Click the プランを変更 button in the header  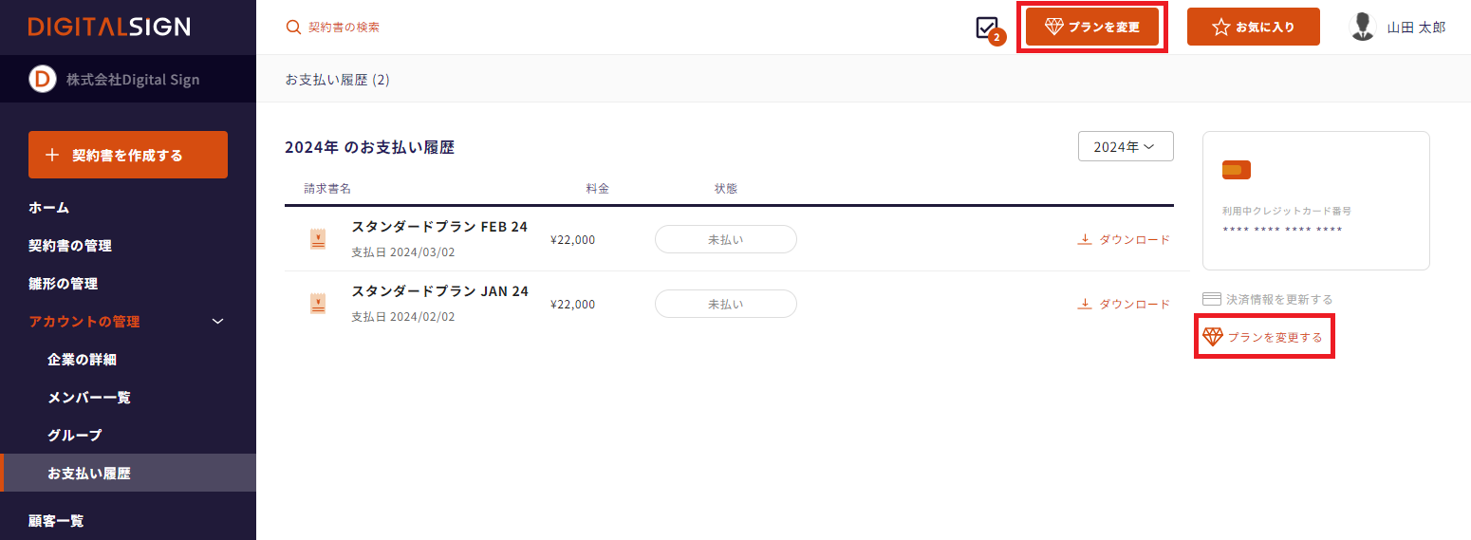click(x=1092, y=27)
